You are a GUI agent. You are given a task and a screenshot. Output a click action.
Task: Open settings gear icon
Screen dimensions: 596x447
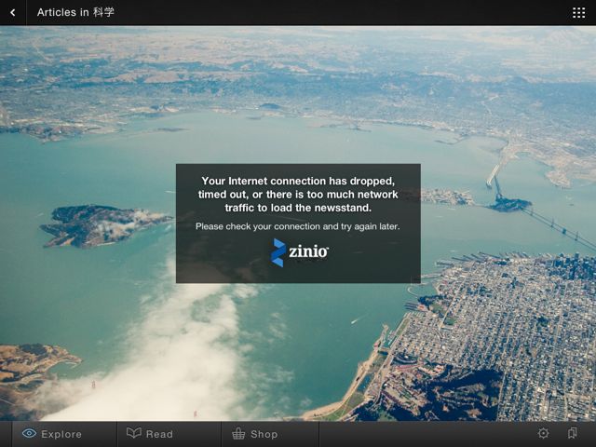click(x=544, y=433)
